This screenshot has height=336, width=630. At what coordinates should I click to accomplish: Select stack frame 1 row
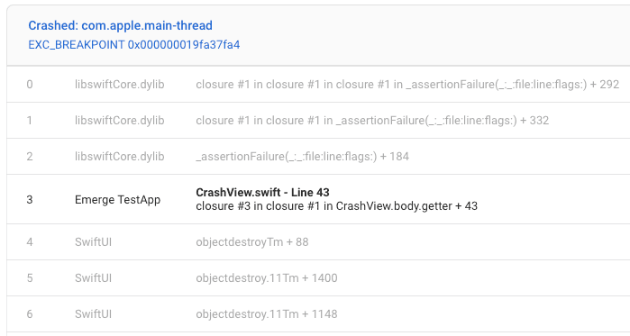coord(318,121)
